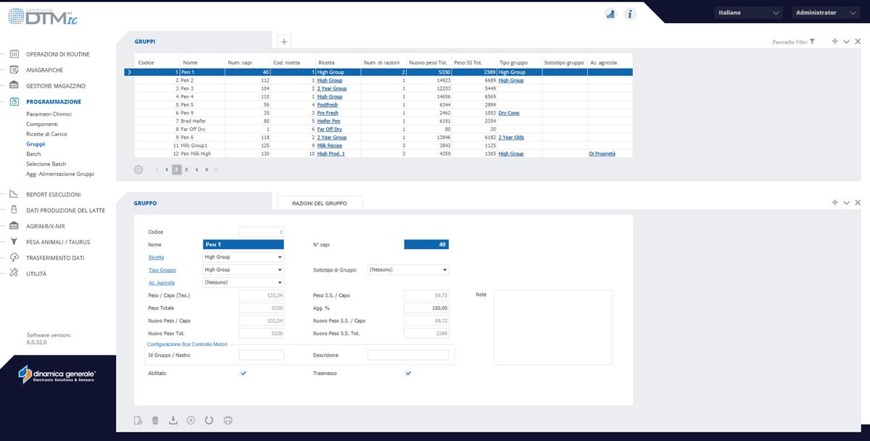Go to page 3 of groups
The image size is (870, 441).
click(x=186, y=169)
